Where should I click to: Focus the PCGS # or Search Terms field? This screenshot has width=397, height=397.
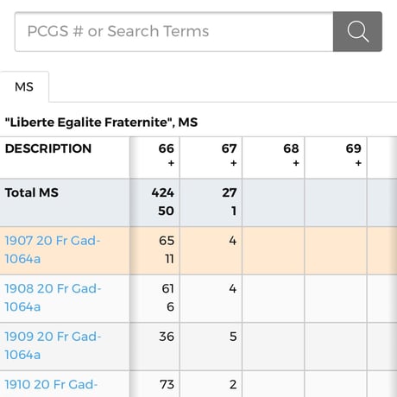(174, 32)
